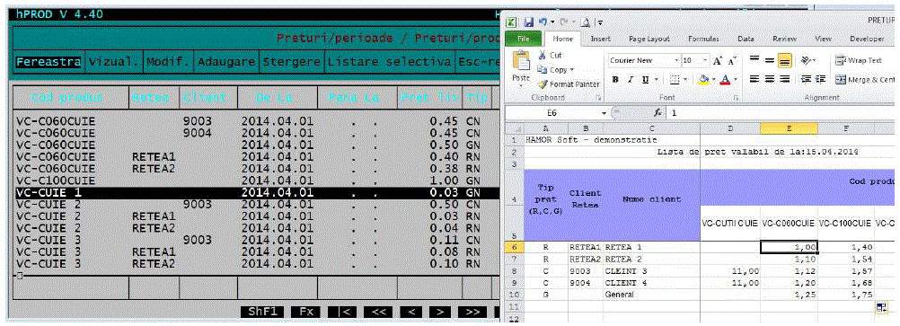This screenshot has height=326, width=900.
Task: Expand the Font Color dropdown arrow
Action: tap(736, 79)
